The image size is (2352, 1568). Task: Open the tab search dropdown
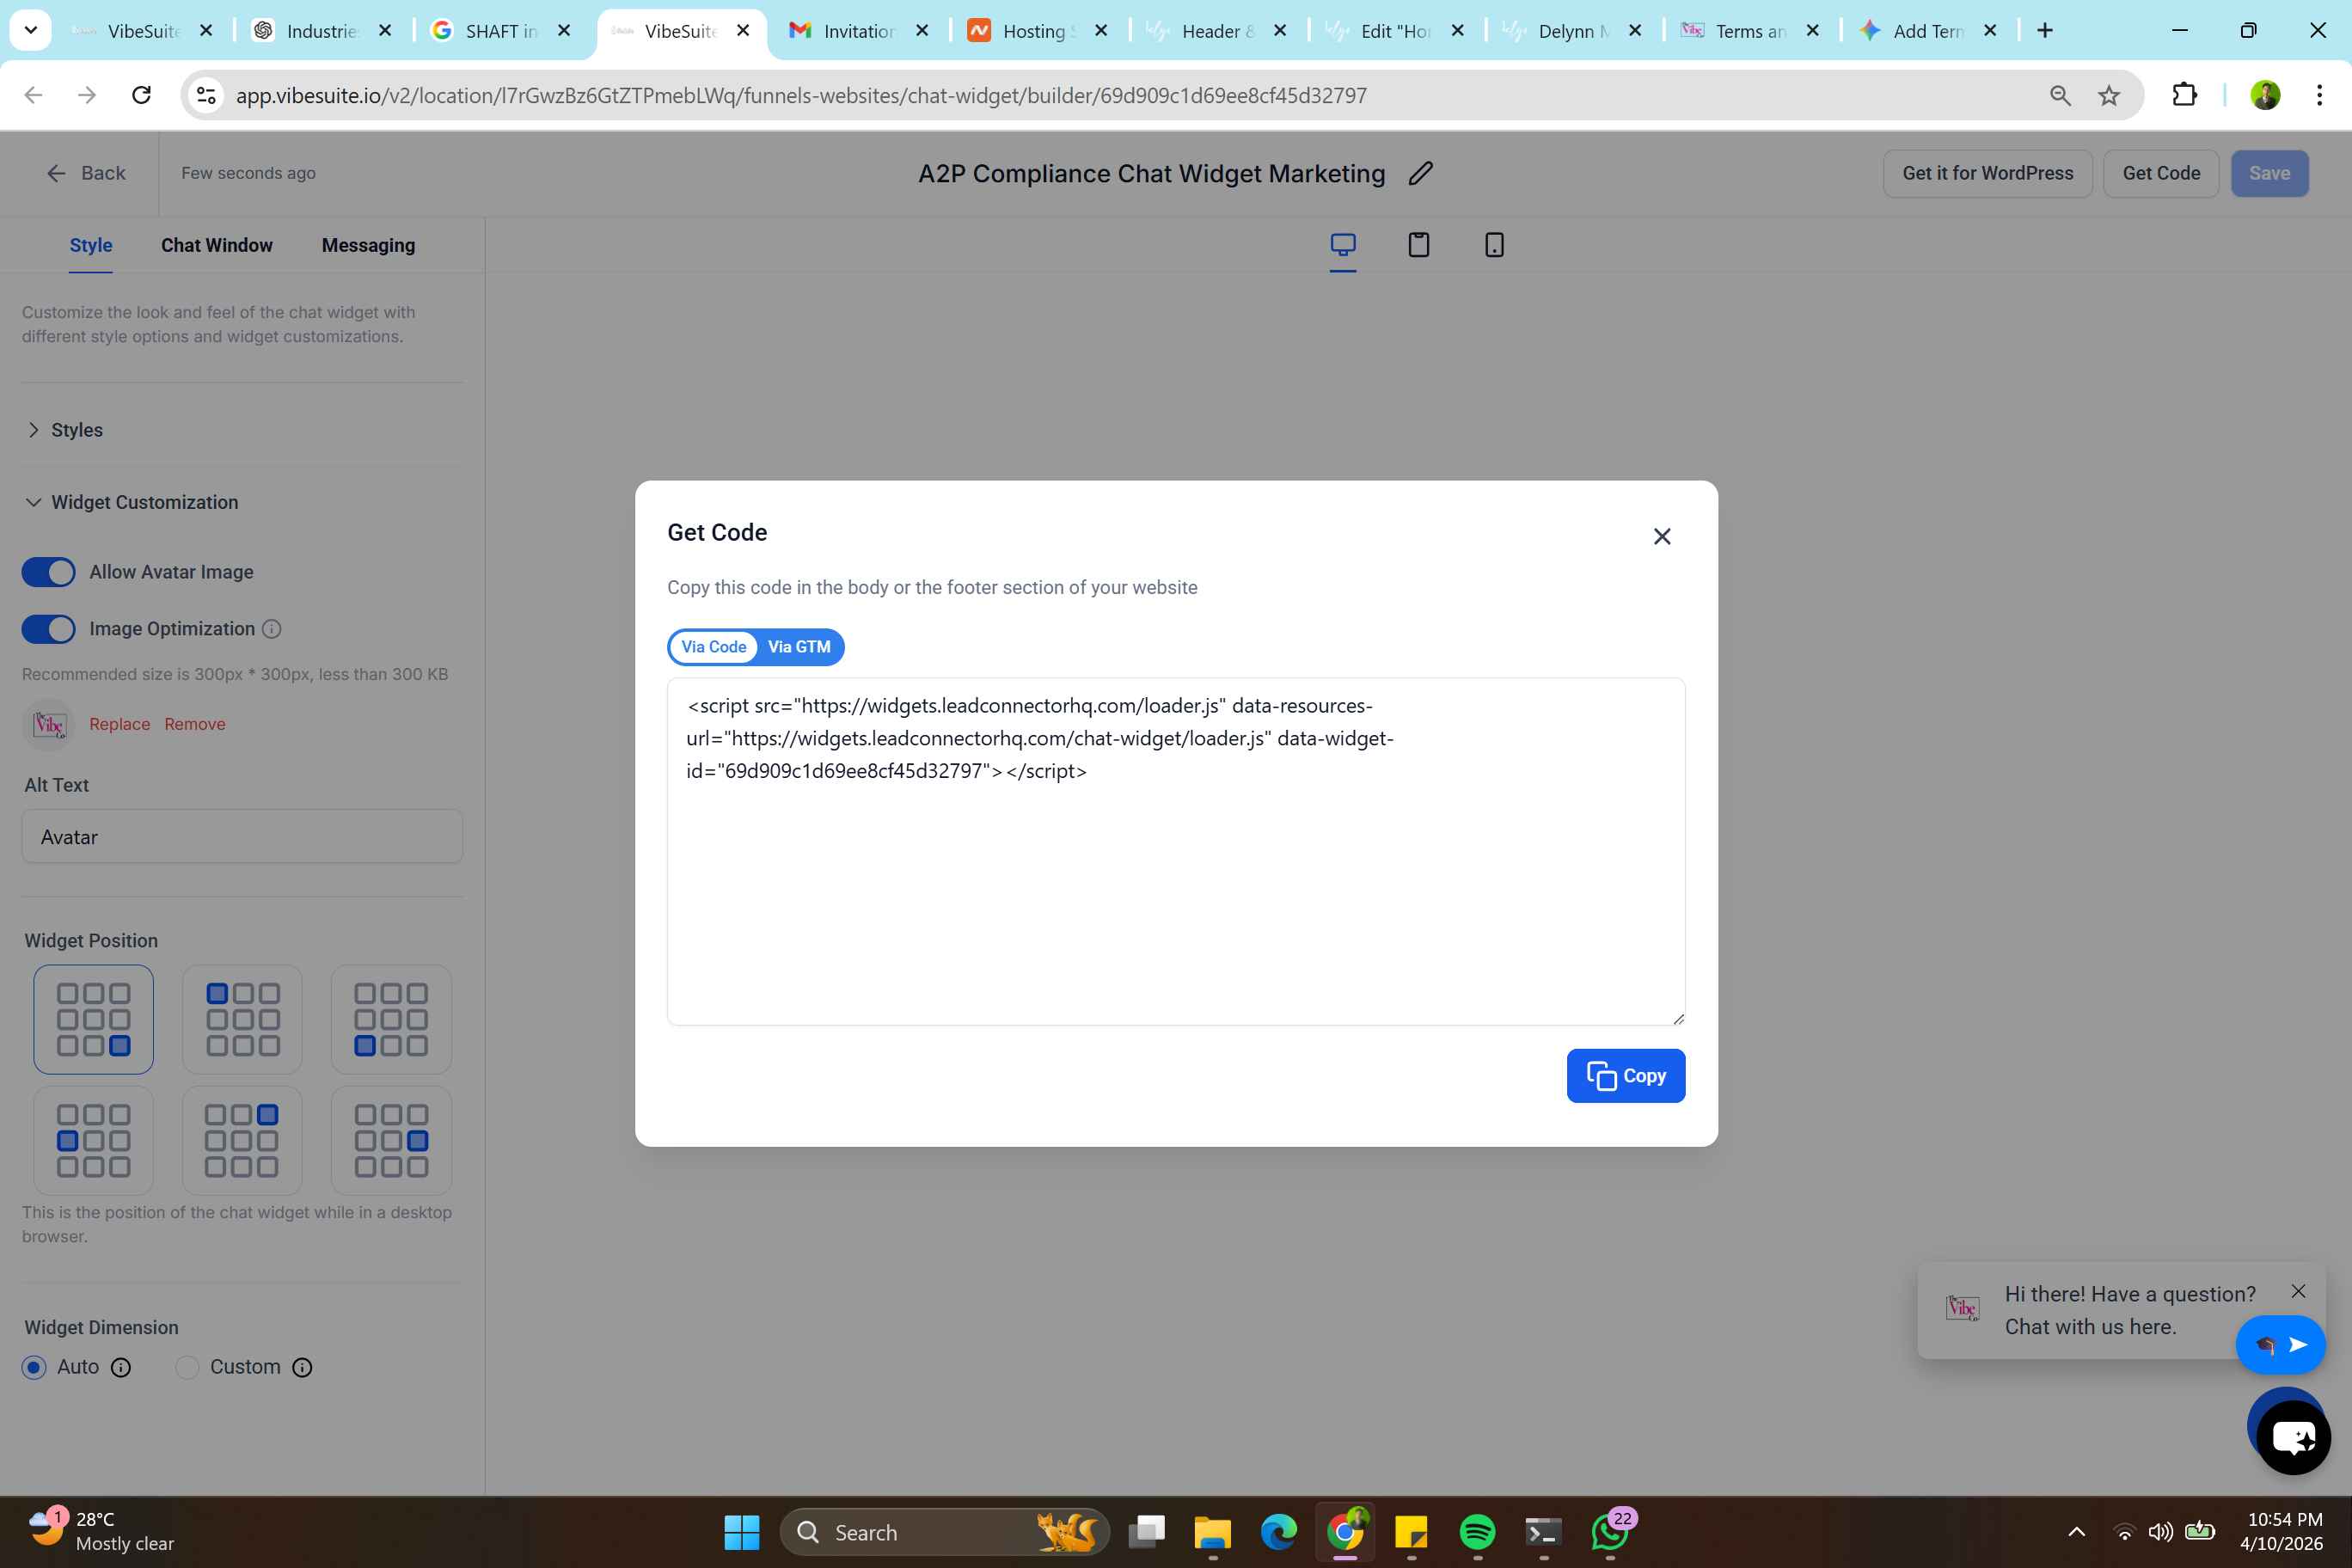[x=31, y=30]
